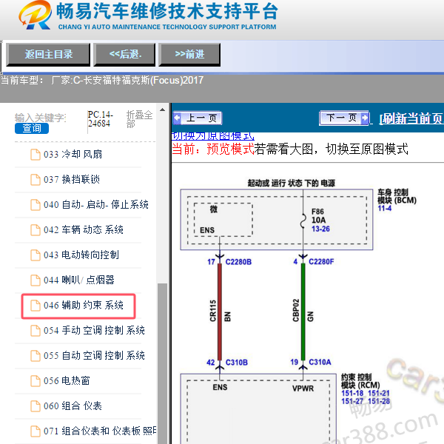
Task: Click the brown CR115 wire
Action: pyautogui.click(x=220, y=312)
